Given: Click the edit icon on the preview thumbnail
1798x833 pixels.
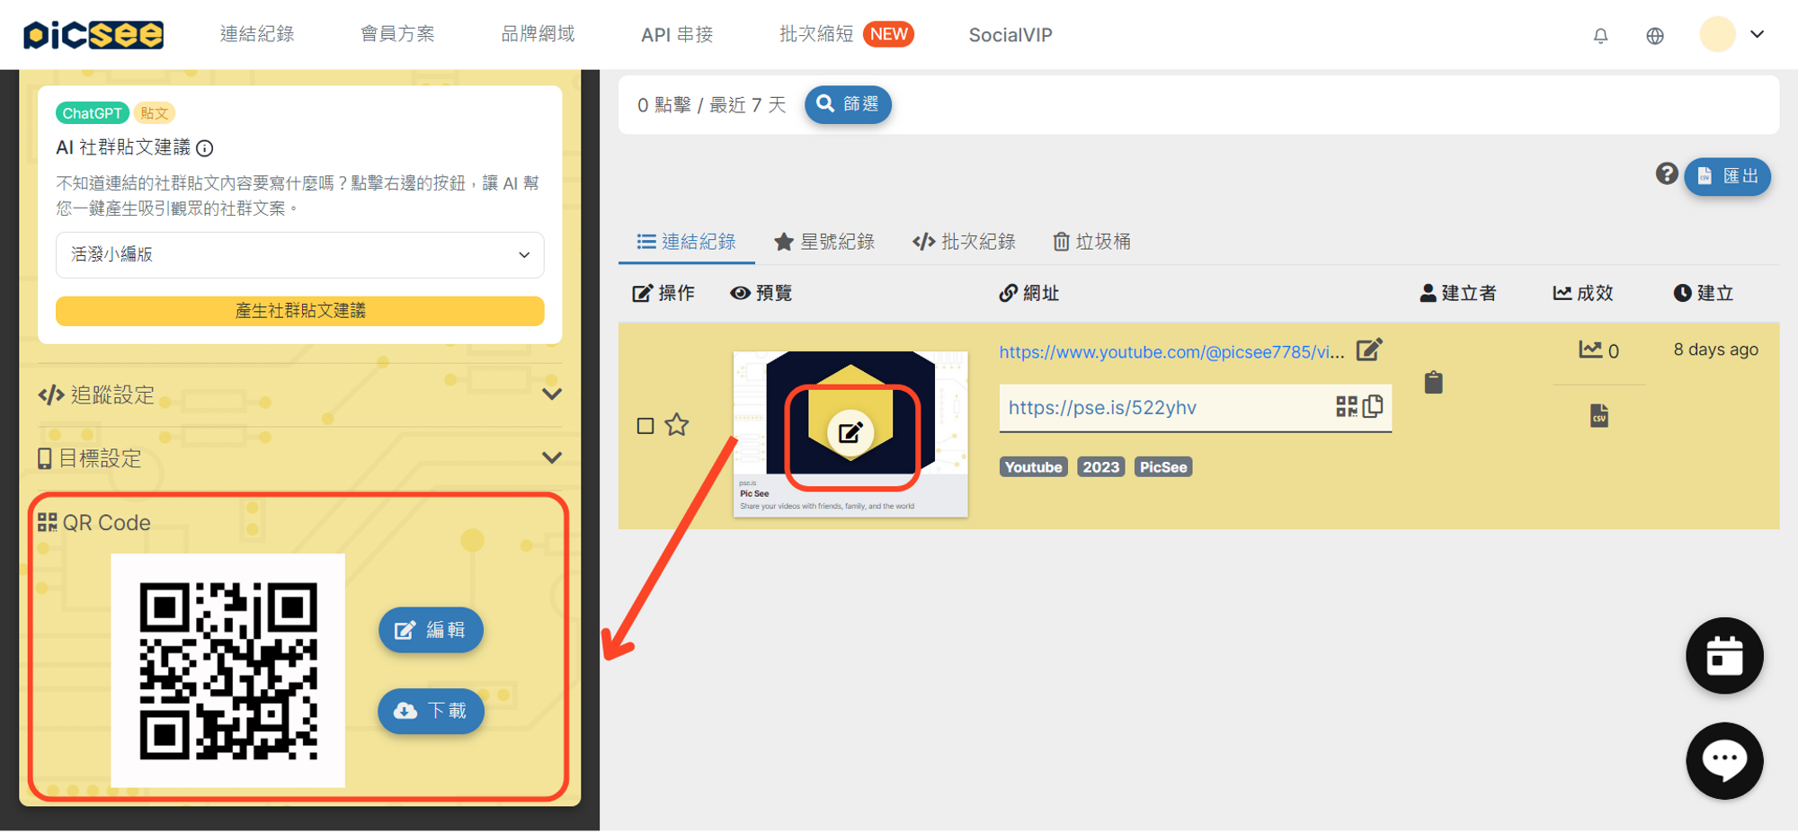Looking at the screenshot, I should (850, 433).
